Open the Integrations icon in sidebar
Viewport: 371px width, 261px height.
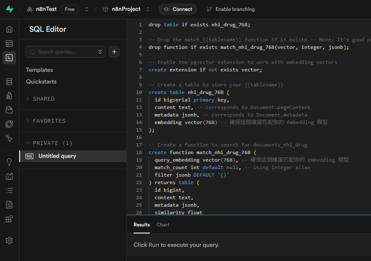9,219
